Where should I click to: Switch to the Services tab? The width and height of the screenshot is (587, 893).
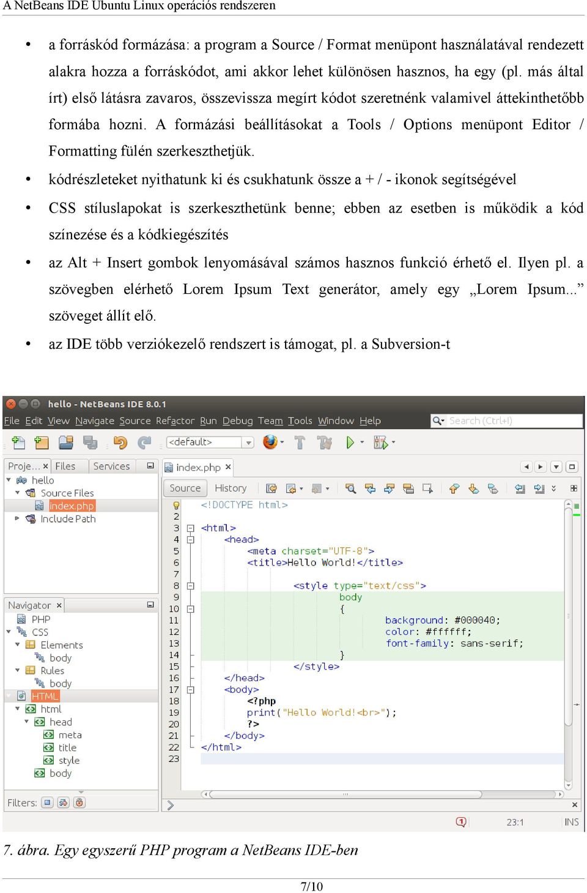[x=111, y=466]
